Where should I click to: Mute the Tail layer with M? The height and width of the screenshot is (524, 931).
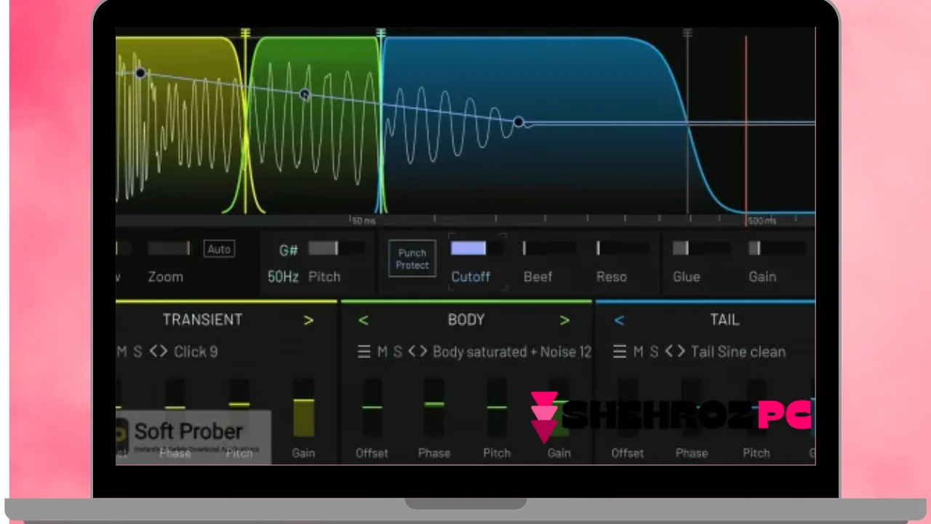coord(639,352)
